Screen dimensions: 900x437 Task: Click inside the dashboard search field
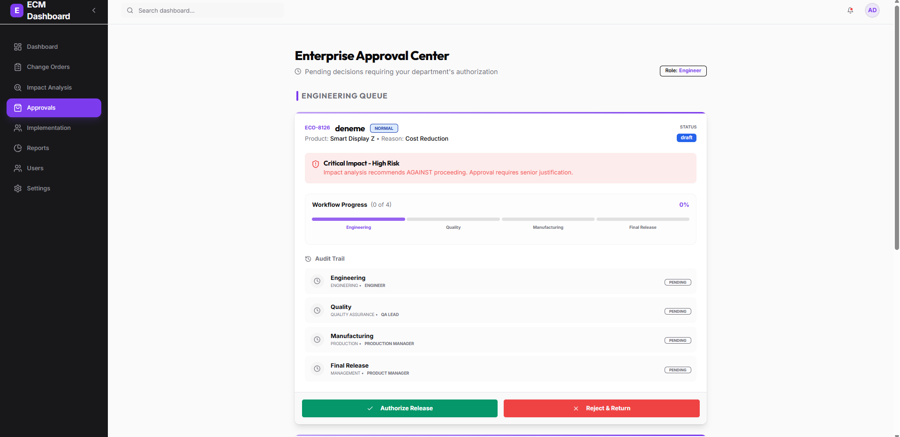point(202,10)
